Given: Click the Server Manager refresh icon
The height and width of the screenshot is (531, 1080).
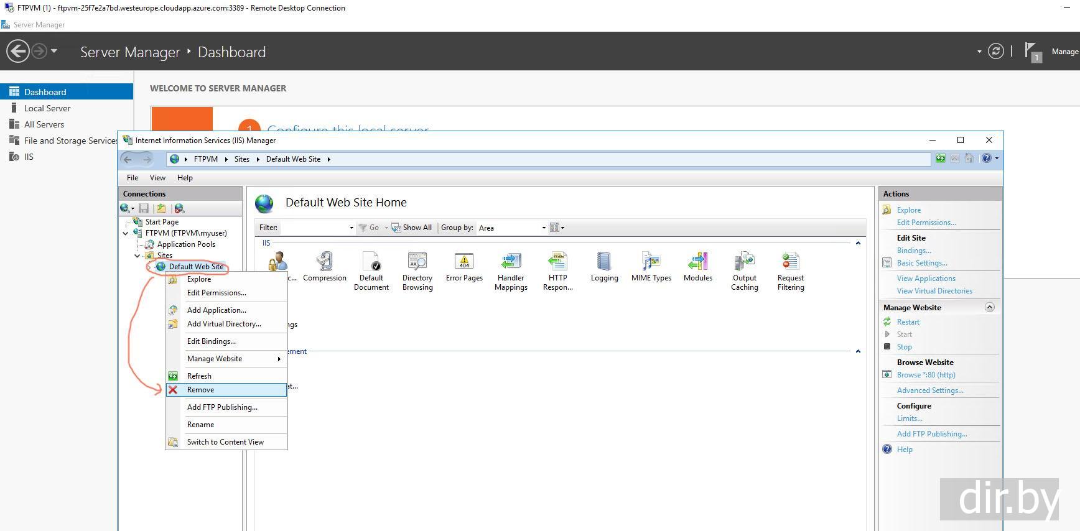Looking at the screenshot, I should tap(995, 52).
